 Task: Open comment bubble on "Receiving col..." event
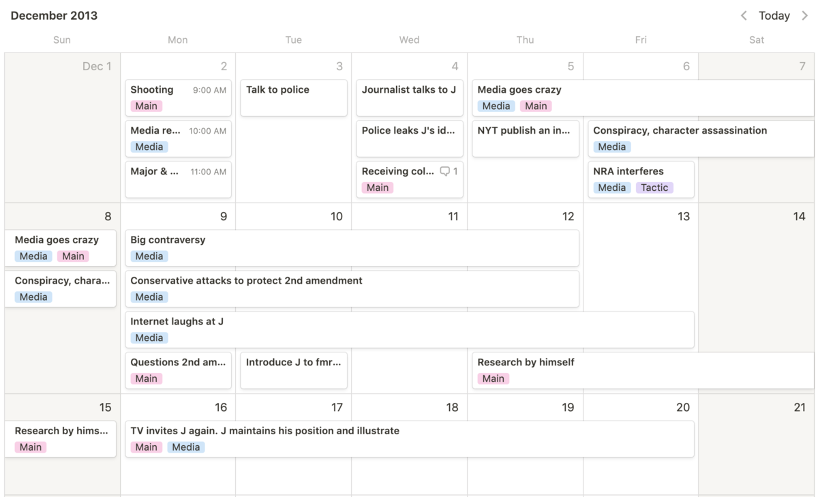[x=445, y=171]
